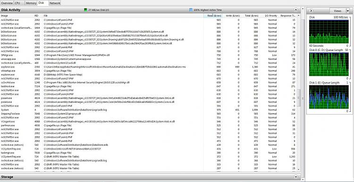Collapse the Disk Activity section chevron
Viewport: 354px width, 182px height.
click(x=296, y=10)
